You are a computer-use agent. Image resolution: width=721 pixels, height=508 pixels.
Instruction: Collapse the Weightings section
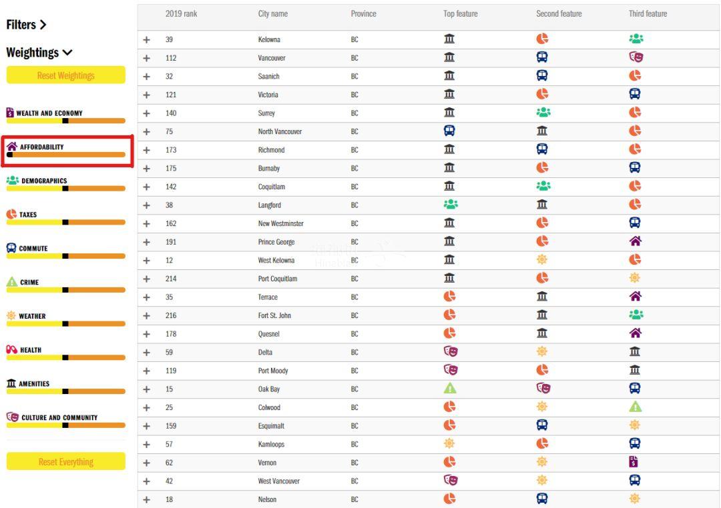(x=39, y=52)
